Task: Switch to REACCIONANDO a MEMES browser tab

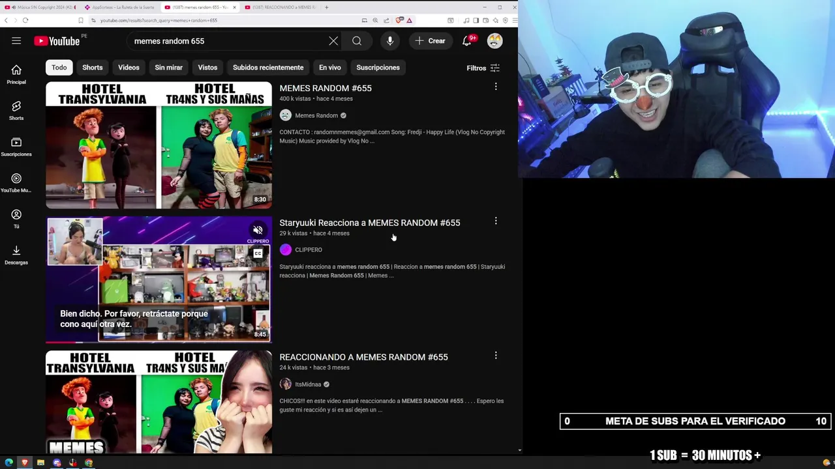Action: point(281,7)
